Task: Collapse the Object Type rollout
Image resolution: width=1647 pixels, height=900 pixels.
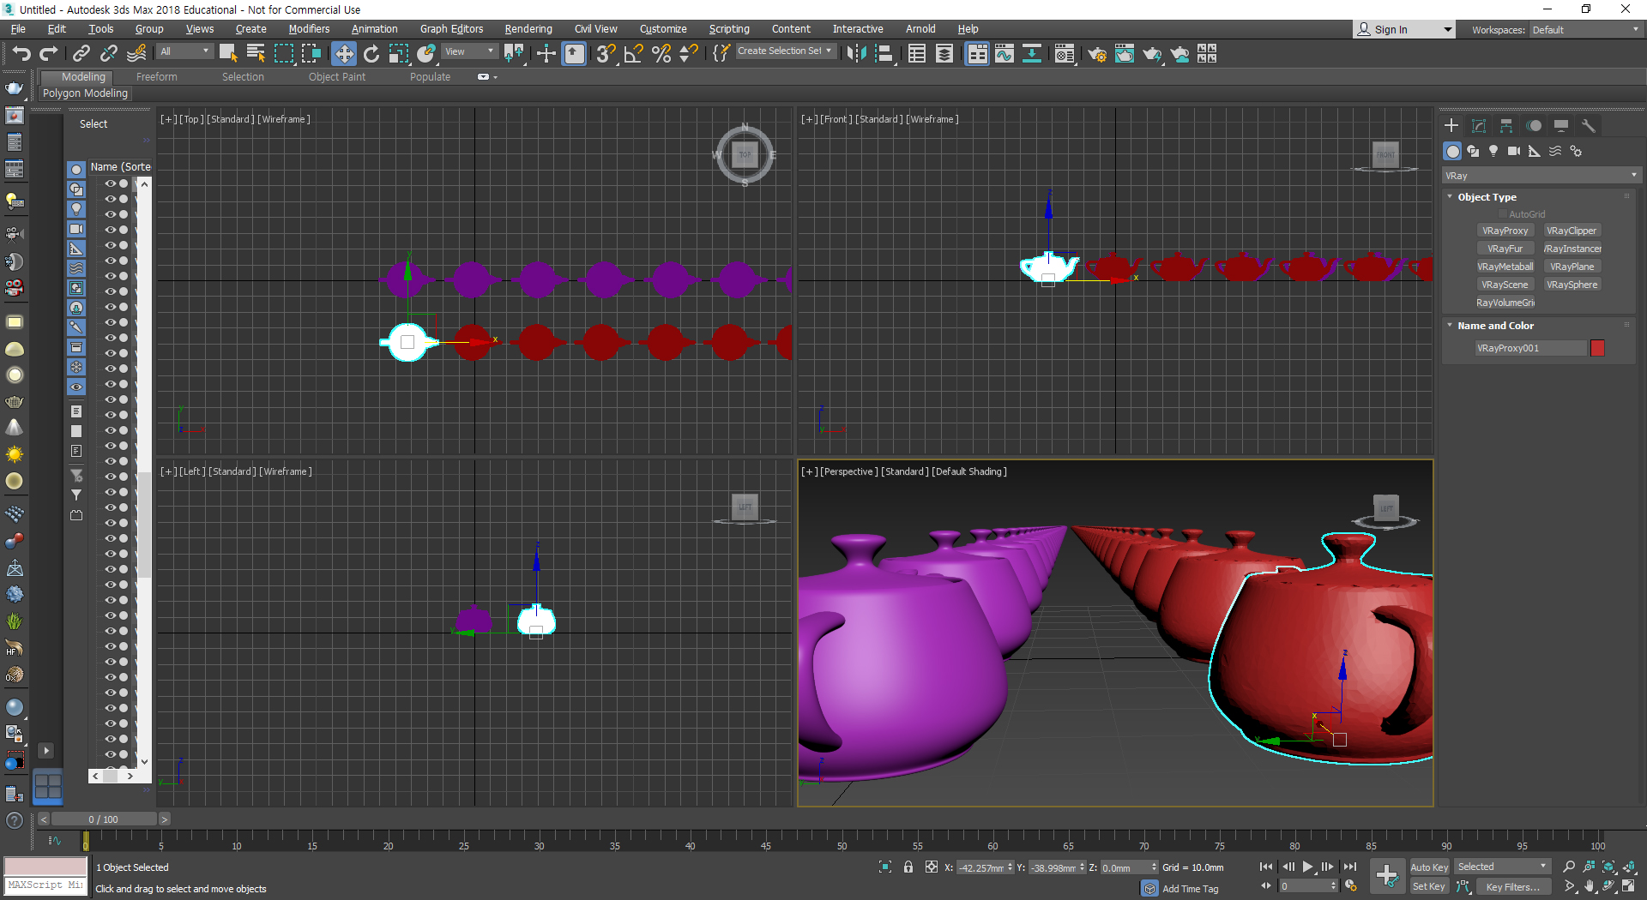Action: pyautogui.click(x=1487, y=197)
